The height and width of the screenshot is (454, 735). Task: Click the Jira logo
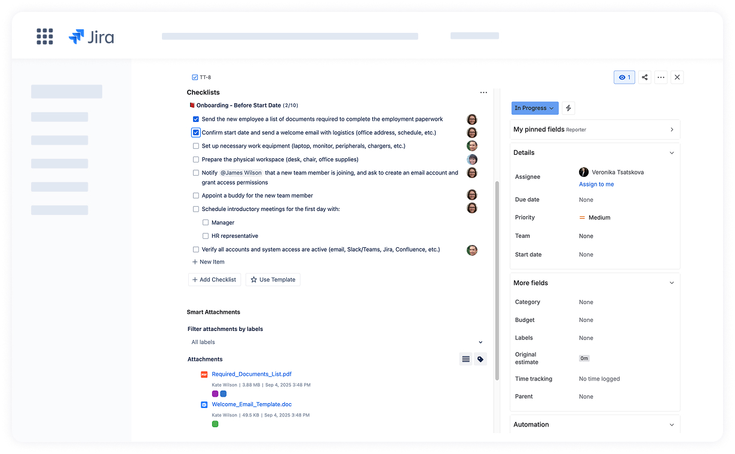pyautogui.click(x=91, y=37)
